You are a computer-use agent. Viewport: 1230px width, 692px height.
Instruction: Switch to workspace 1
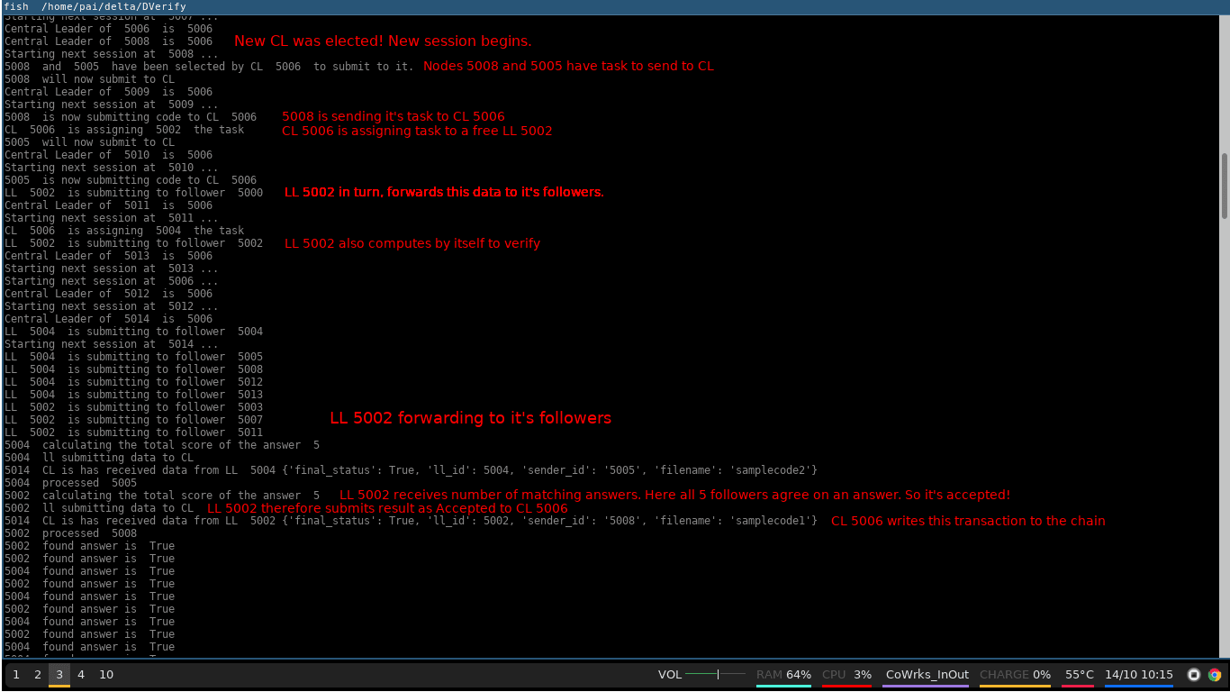16,675
